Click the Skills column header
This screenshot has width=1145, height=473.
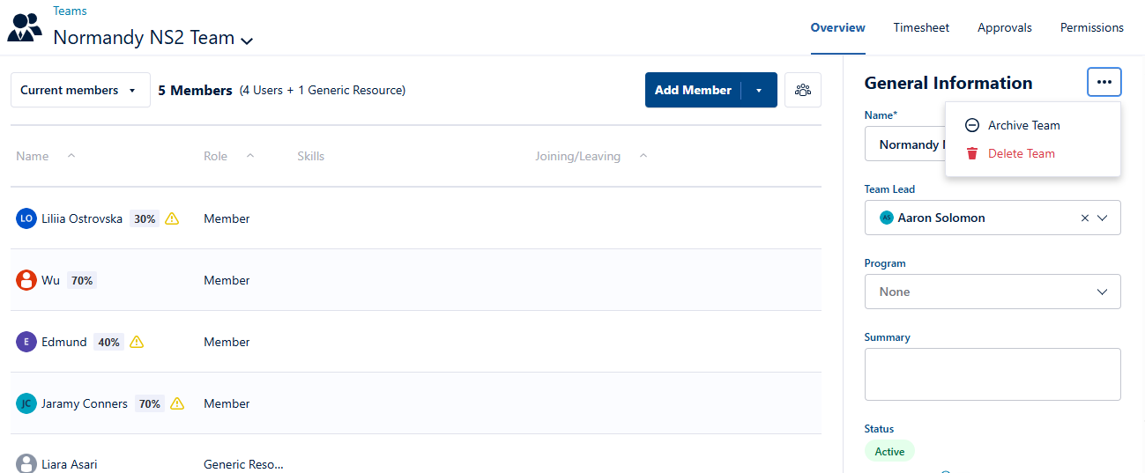click(x=310, y=156)
